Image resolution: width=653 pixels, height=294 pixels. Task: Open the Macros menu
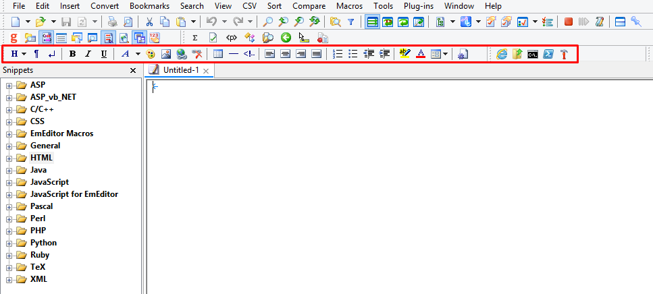coord(349,6)
